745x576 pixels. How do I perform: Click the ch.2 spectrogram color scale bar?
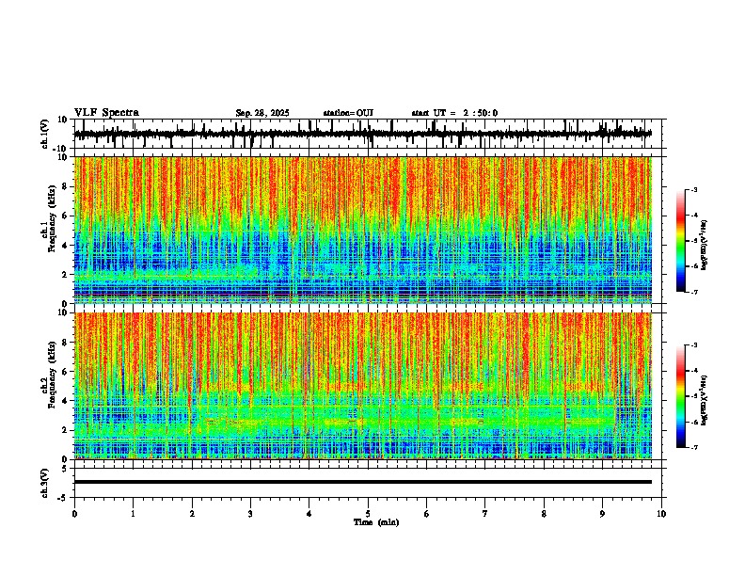point(680,396)
